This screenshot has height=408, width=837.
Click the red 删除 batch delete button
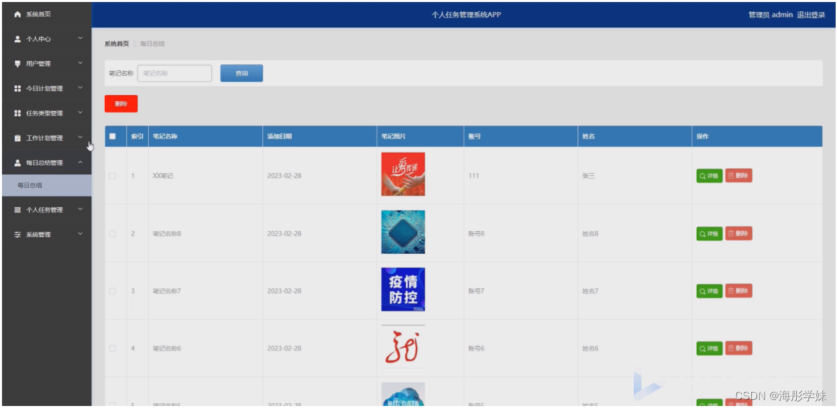[121, 104]
